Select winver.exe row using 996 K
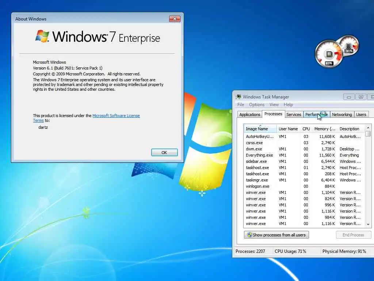The image size is (374, 281). coord(304,205)
